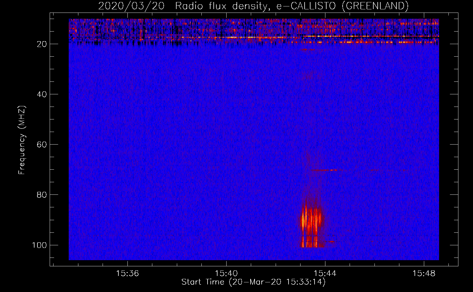473x292 pixels.
Task: Click the 20 MHz frequency tick label
Action: 42,44
